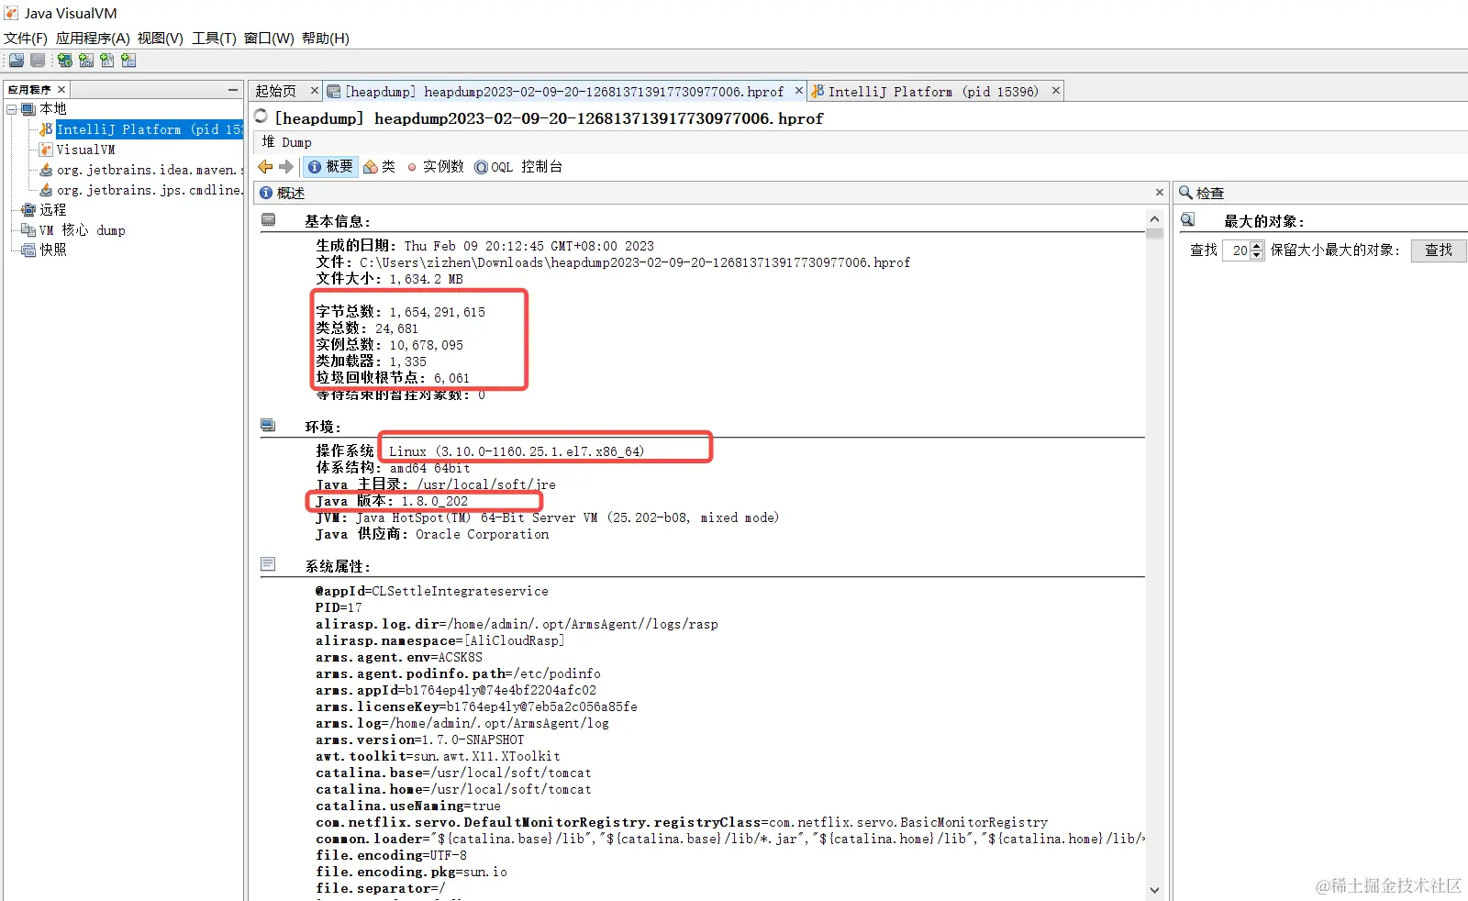This screenshot has height=901, width=1468.
Task: Click the 堆 Dump sub-tab label
Action: (287, 142)
